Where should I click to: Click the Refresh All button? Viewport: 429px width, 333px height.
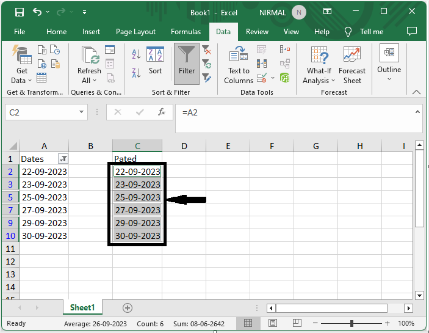[x=89, y=65]
